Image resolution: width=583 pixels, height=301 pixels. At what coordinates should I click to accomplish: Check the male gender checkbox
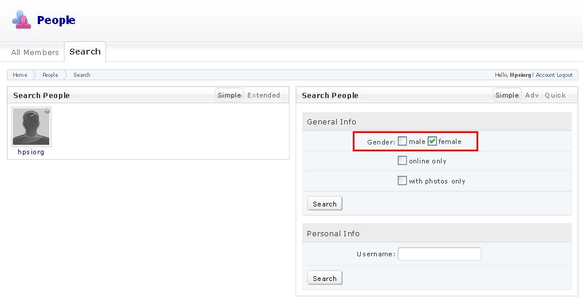[403, 141]
